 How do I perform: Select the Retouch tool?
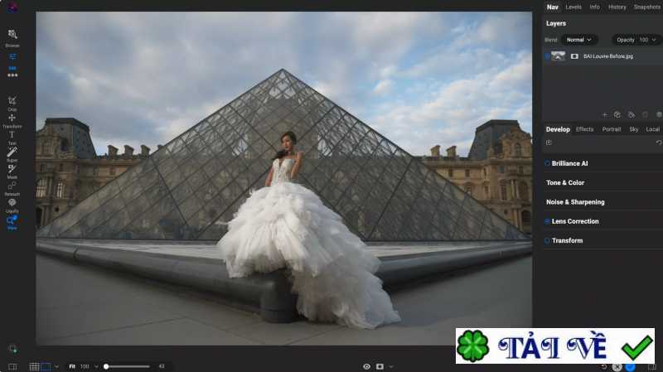pyautogui.click(x=12, y=188)
